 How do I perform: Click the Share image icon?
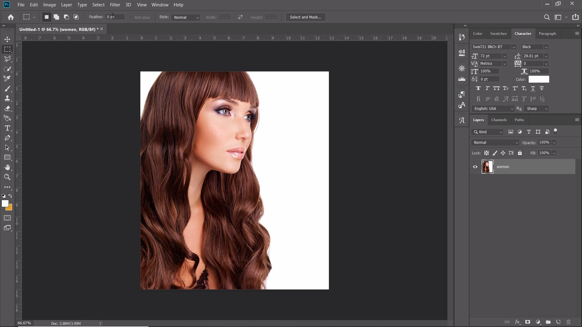tap(575, 17)
